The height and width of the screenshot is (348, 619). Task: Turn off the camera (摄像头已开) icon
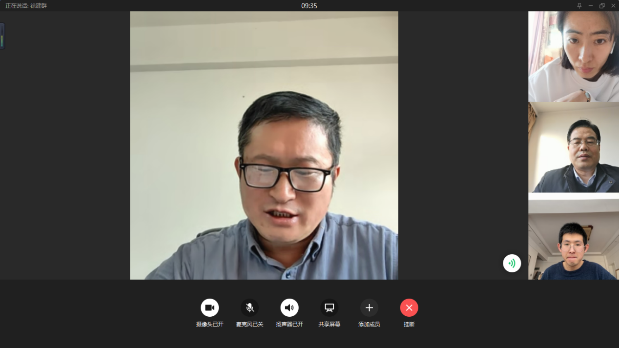[209, 307]
